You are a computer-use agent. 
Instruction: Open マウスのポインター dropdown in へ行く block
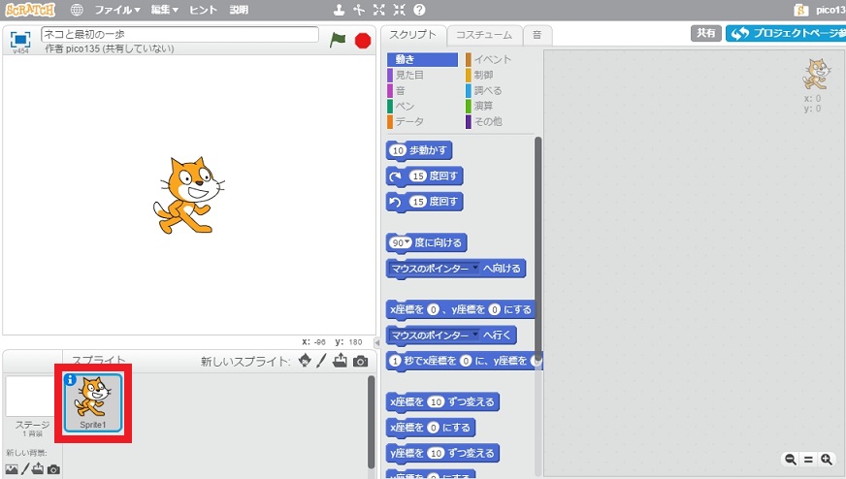[475, 335]
